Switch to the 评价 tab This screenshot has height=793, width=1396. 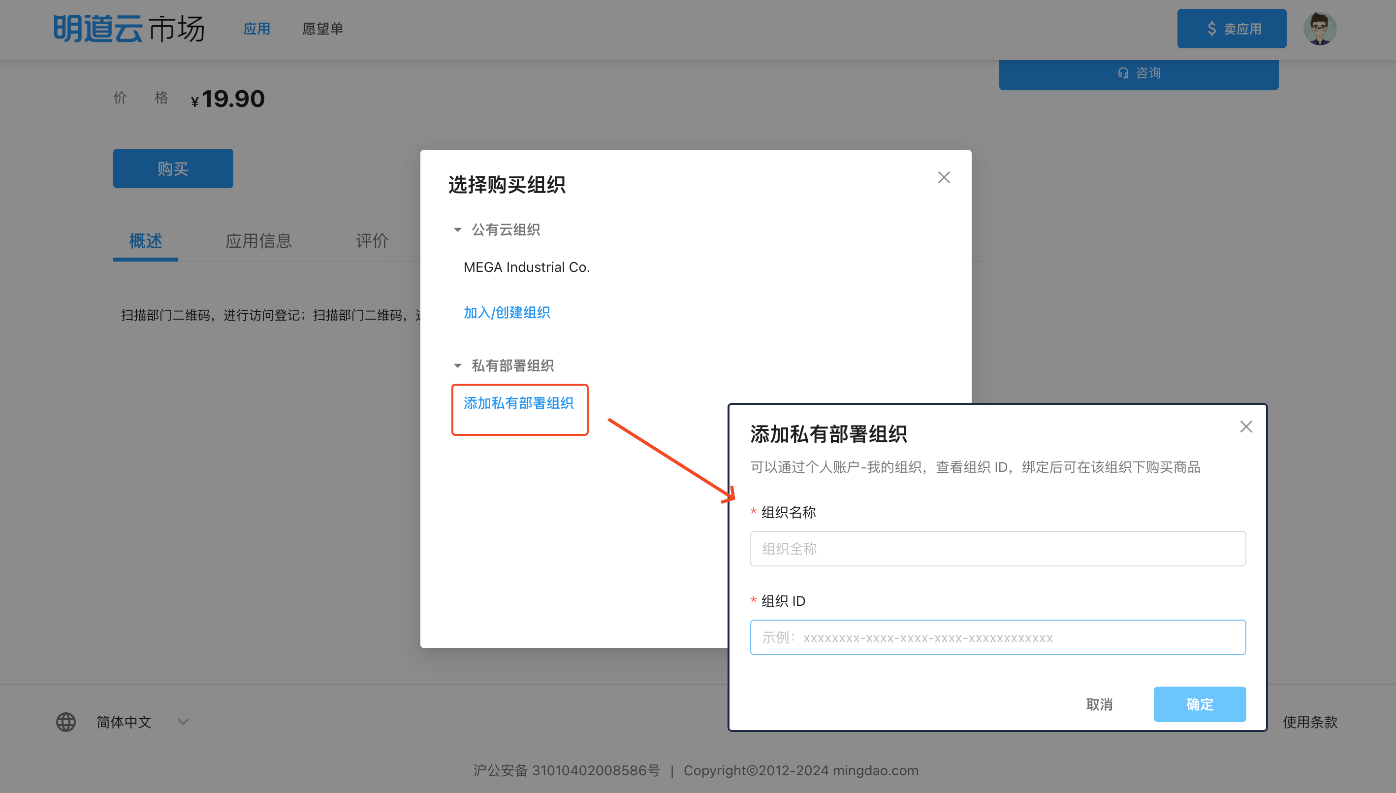[x=372, y=241]
